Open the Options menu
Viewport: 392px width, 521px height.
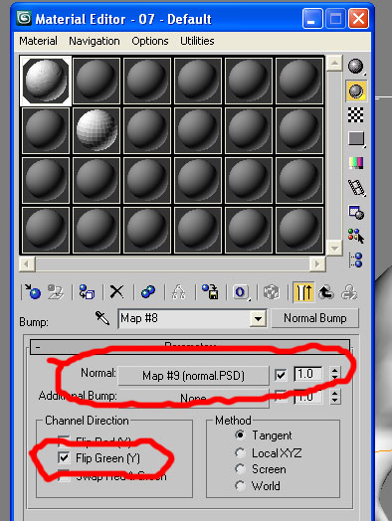[150, 41]
